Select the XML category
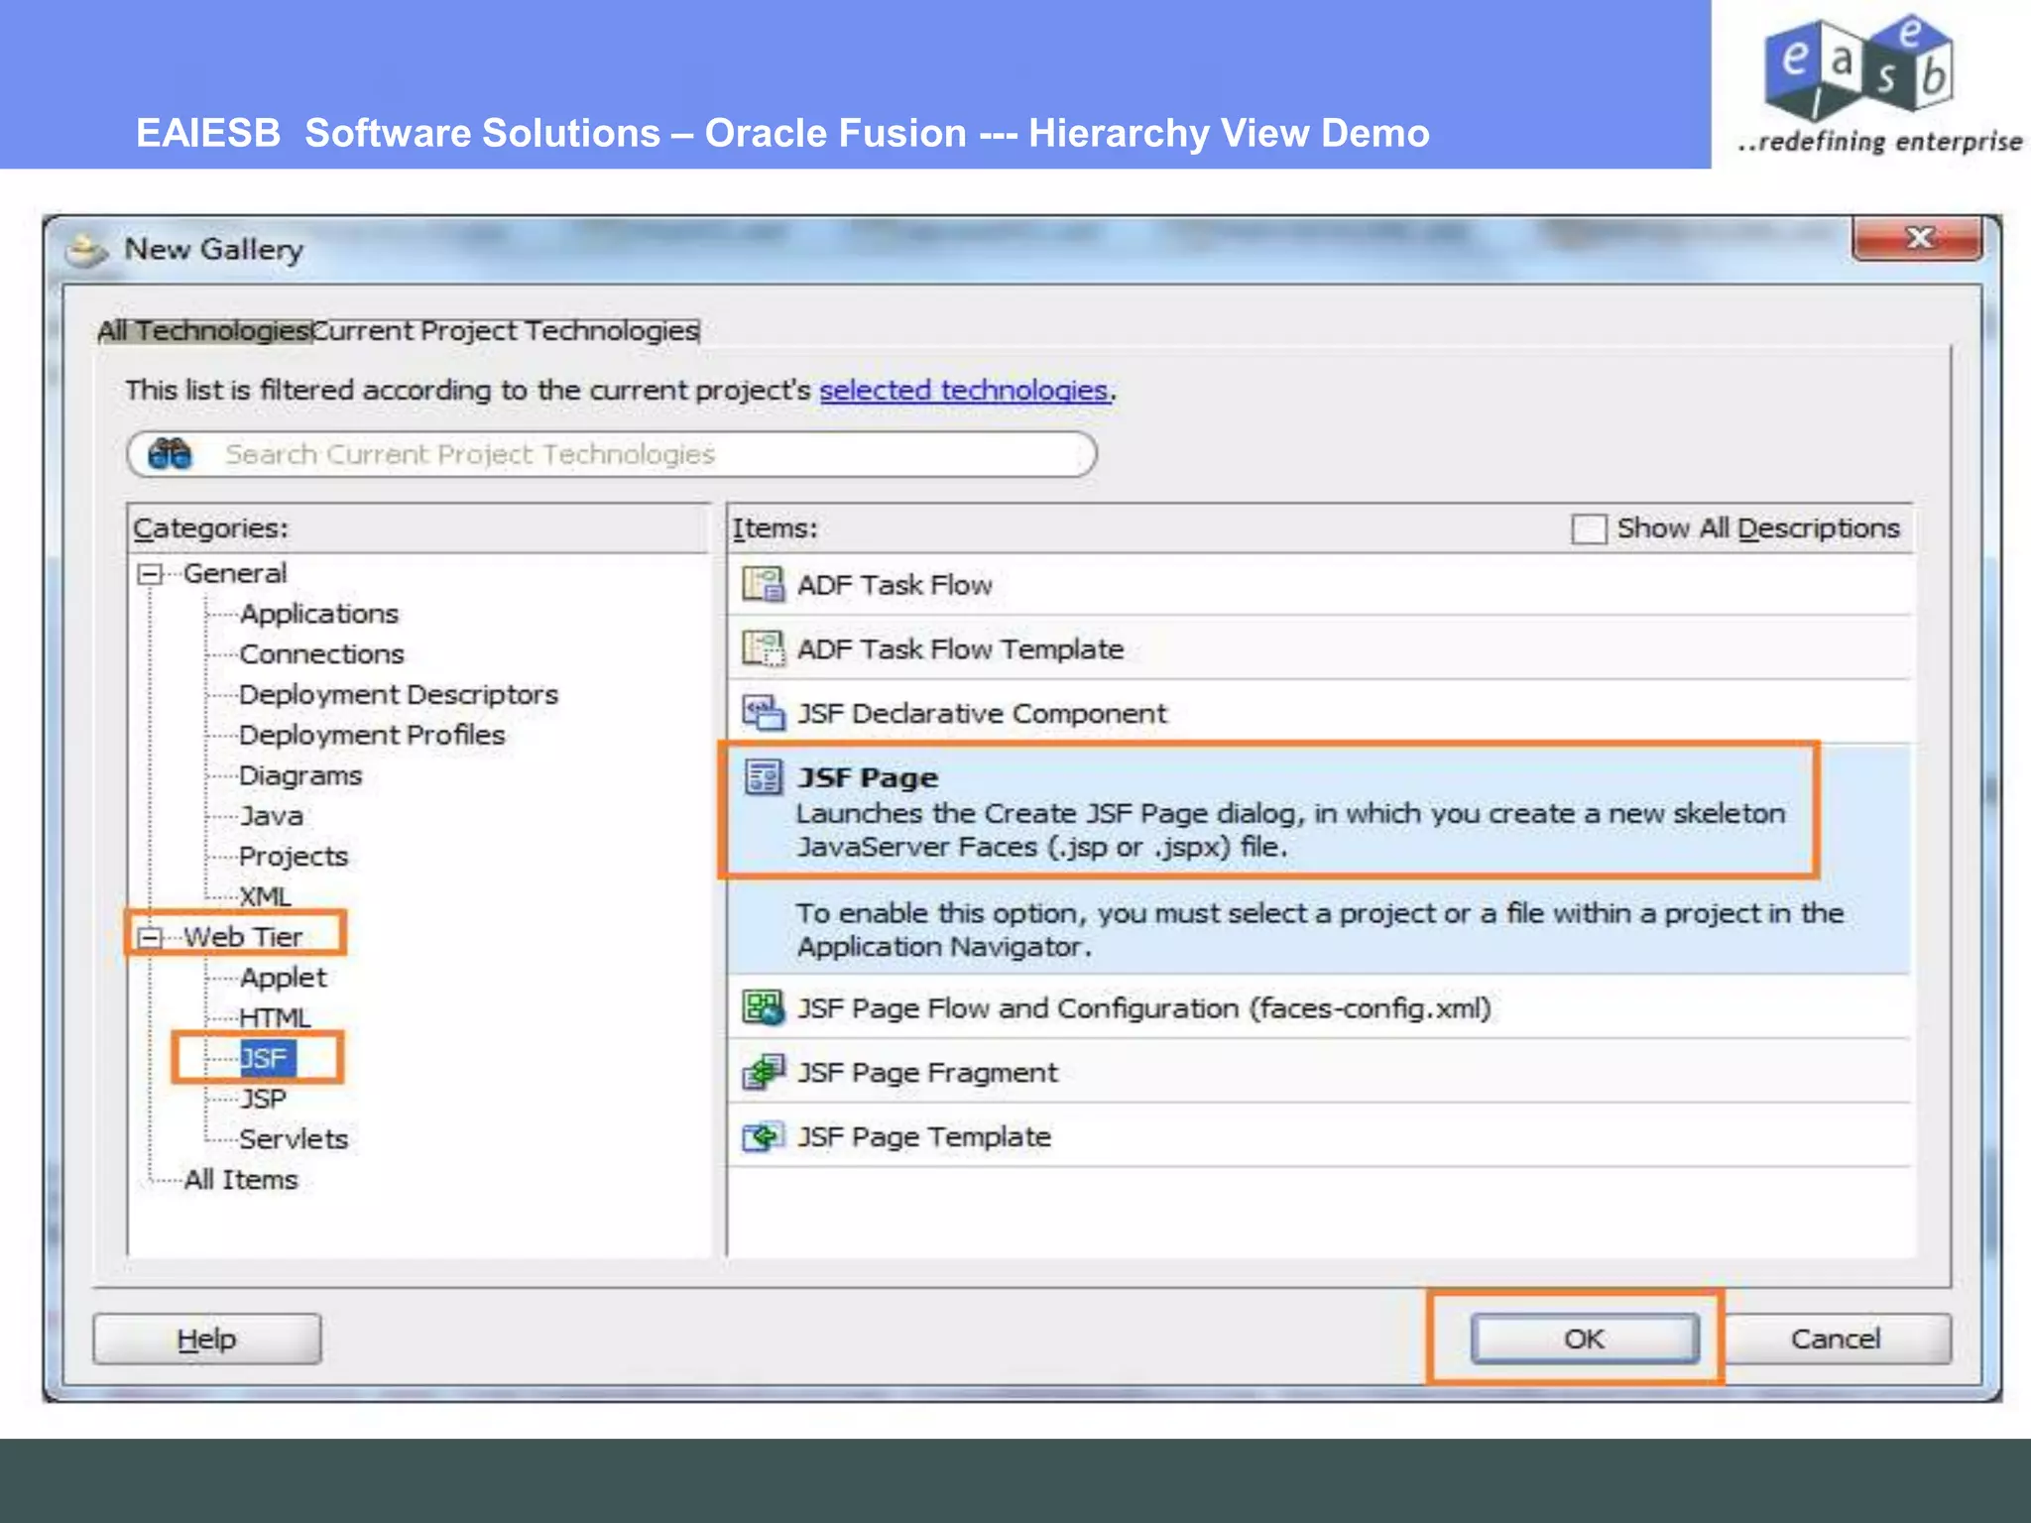Screen dimensions: 2031x1523 point(265,896)
